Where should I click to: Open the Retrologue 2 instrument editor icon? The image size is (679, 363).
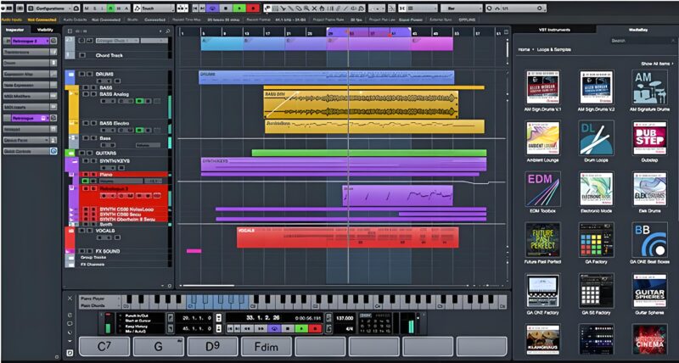pyautogui.click(x=53, y=41)
